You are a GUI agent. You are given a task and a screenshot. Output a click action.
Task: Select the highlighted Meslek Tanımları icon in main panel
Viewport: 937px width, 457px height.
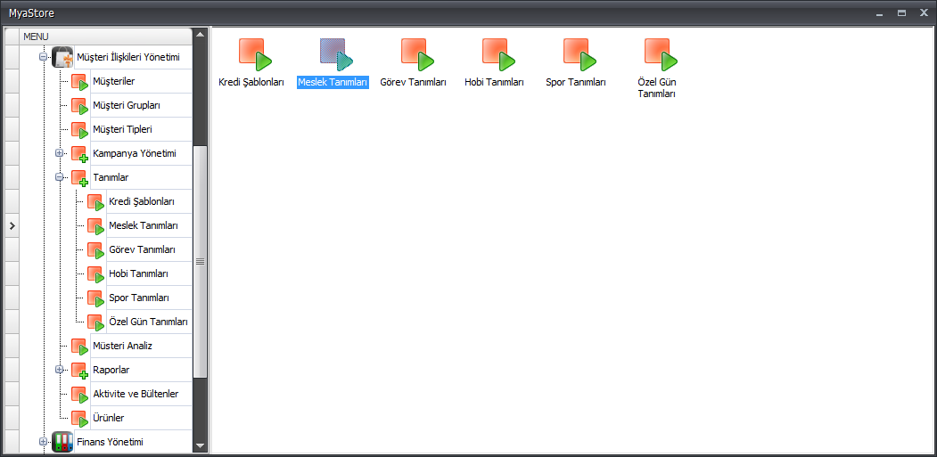coord(333,55)
